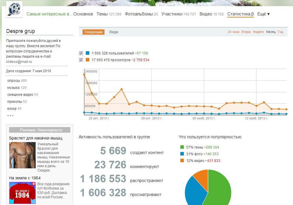The height and width of the screenshot is (205, 293).
Task: Click the green темы legend swatch
Action: point(182,147)
